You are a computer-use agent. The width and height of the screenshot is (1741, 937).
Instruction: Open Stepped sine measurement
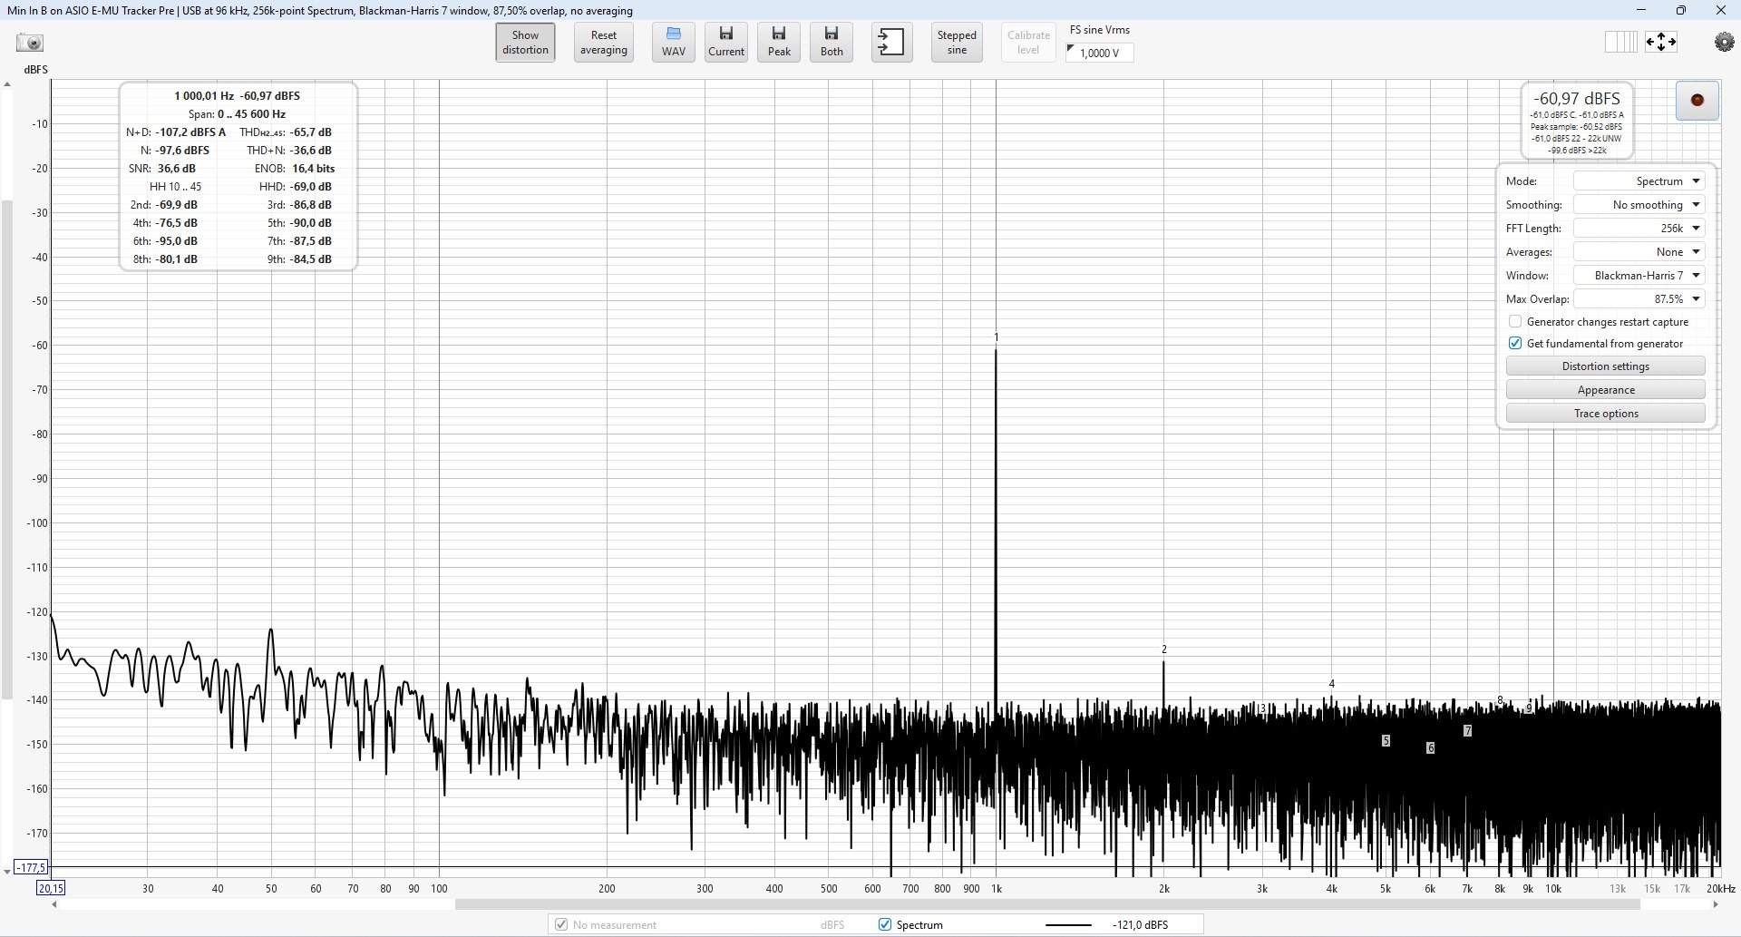(957, 43)
